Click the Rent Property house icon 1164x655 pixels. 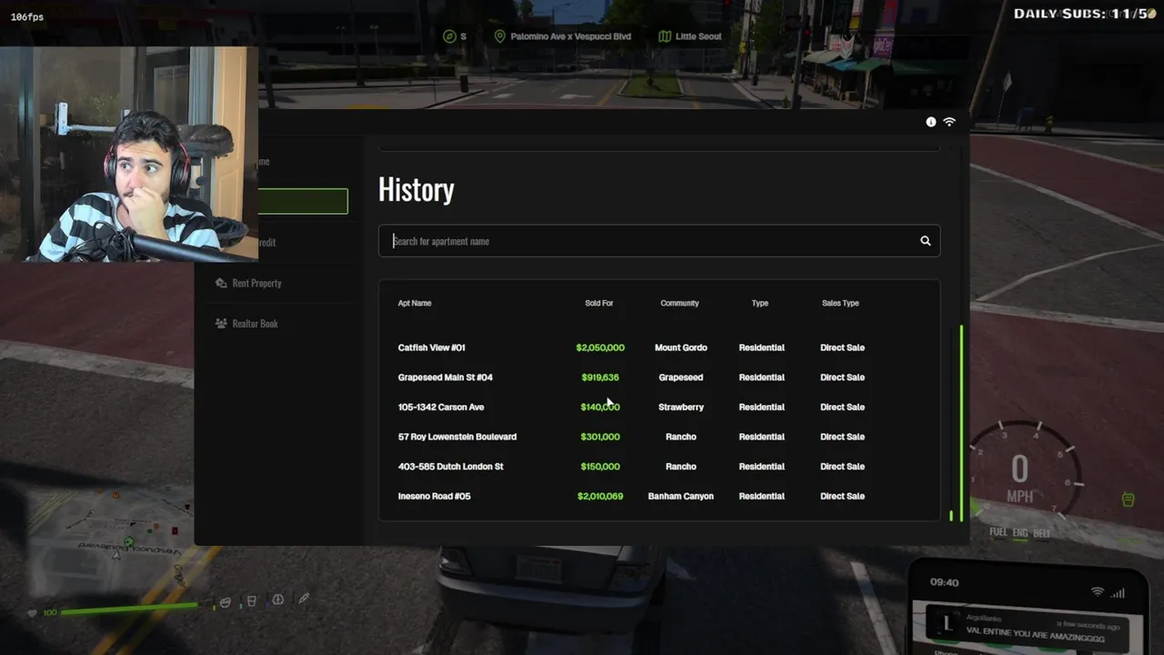click(221, 283)
